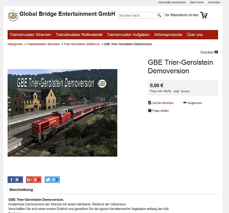Open the product image of the train
Image resolution: width=229 pixels, height=213 pixels.
click(x=62, y=113)
